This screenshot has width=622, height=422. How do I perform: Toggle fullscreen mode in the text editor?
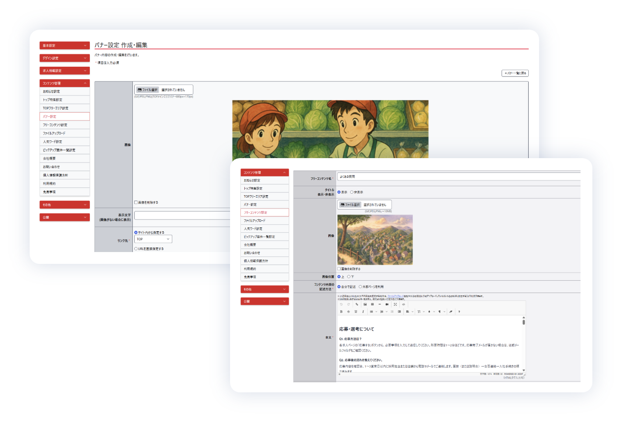(395, 304)
